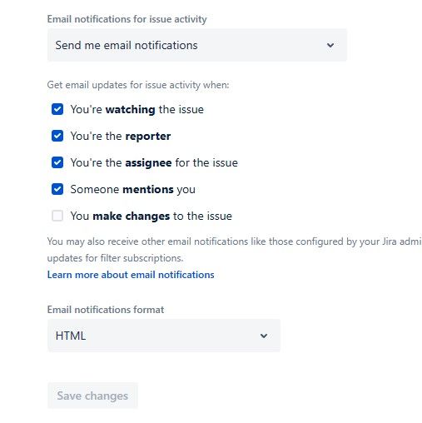This screenshot has width=422, height=423.
Task: Click the "updates for filter subscriptions." text
Action: tap(115, 258)
